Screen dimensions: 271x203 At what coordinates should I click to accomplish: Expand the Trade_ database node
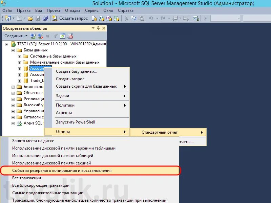[x=19, y=81]
